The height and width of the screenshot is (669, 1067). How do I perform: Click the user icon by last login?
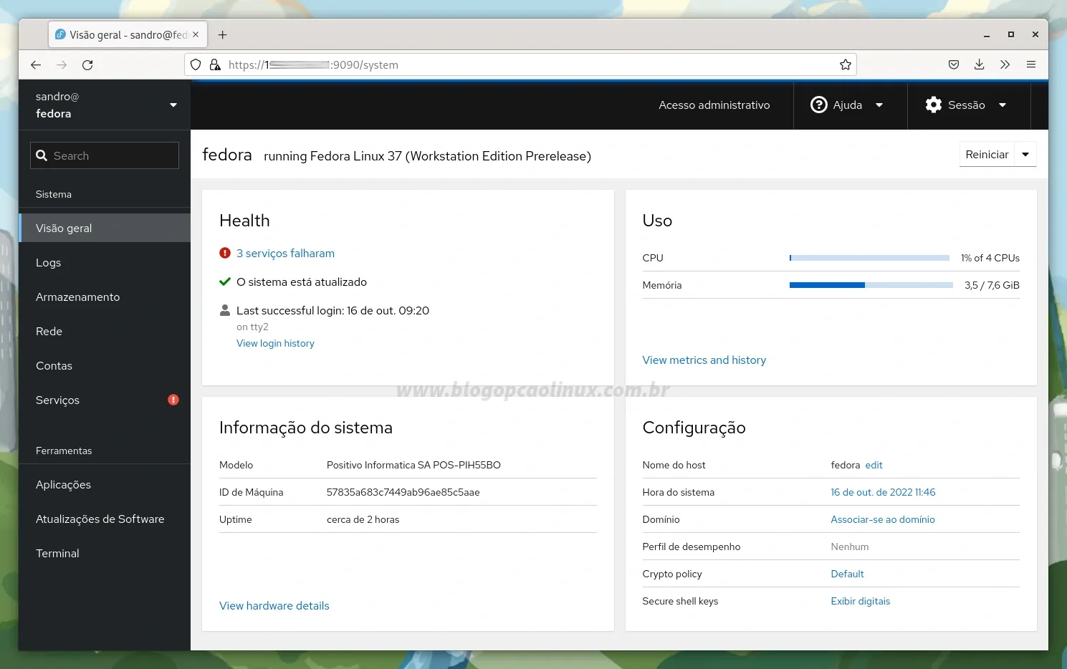point(225,310)
